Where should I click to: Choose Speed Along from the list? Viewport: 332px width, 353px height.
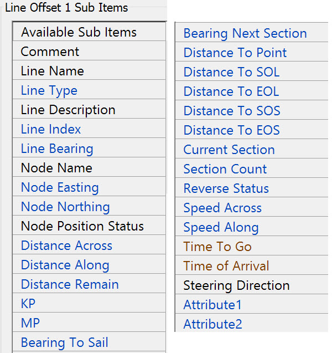[x=221, y=227]
